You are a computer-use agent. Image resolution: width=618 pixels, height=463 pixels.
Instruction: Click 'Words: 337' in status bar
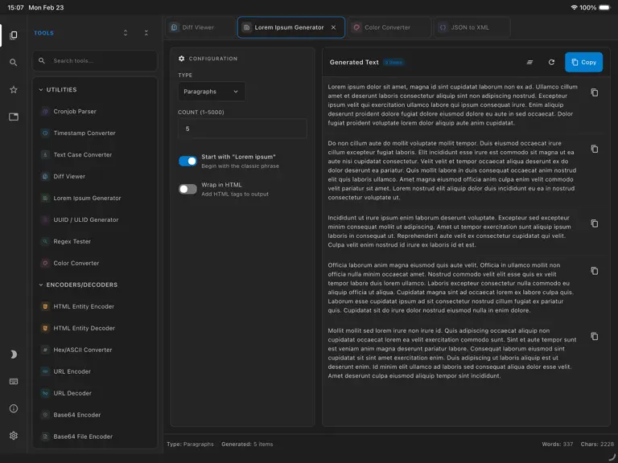(x=558, y=444)
